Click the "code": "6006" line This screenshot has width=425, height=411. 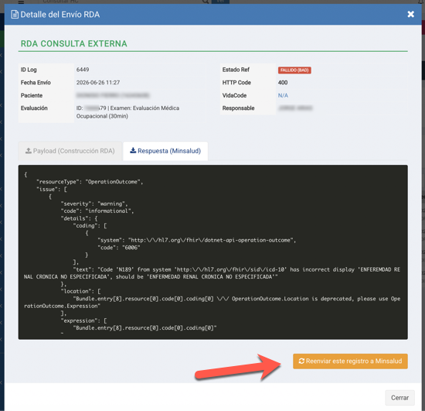[x=119, y=248]
